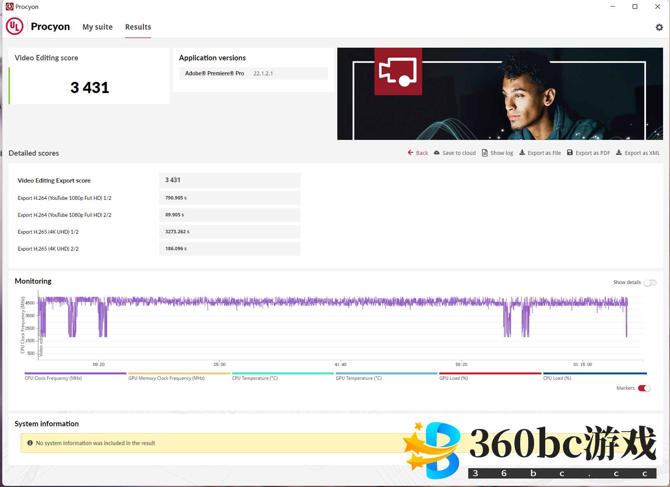
Task: Maximize the Procyon window
Action: tap(635, 7)
